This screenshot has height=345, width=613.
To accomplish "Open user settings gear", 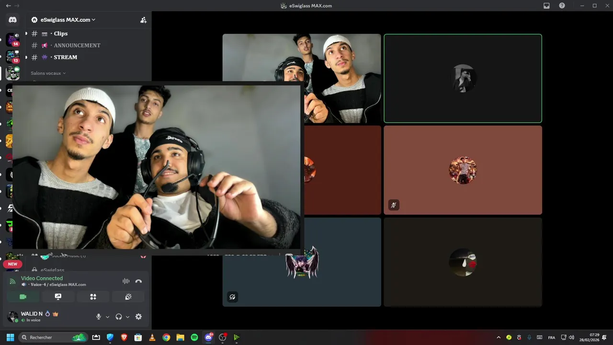I will [x=138, y=317].
